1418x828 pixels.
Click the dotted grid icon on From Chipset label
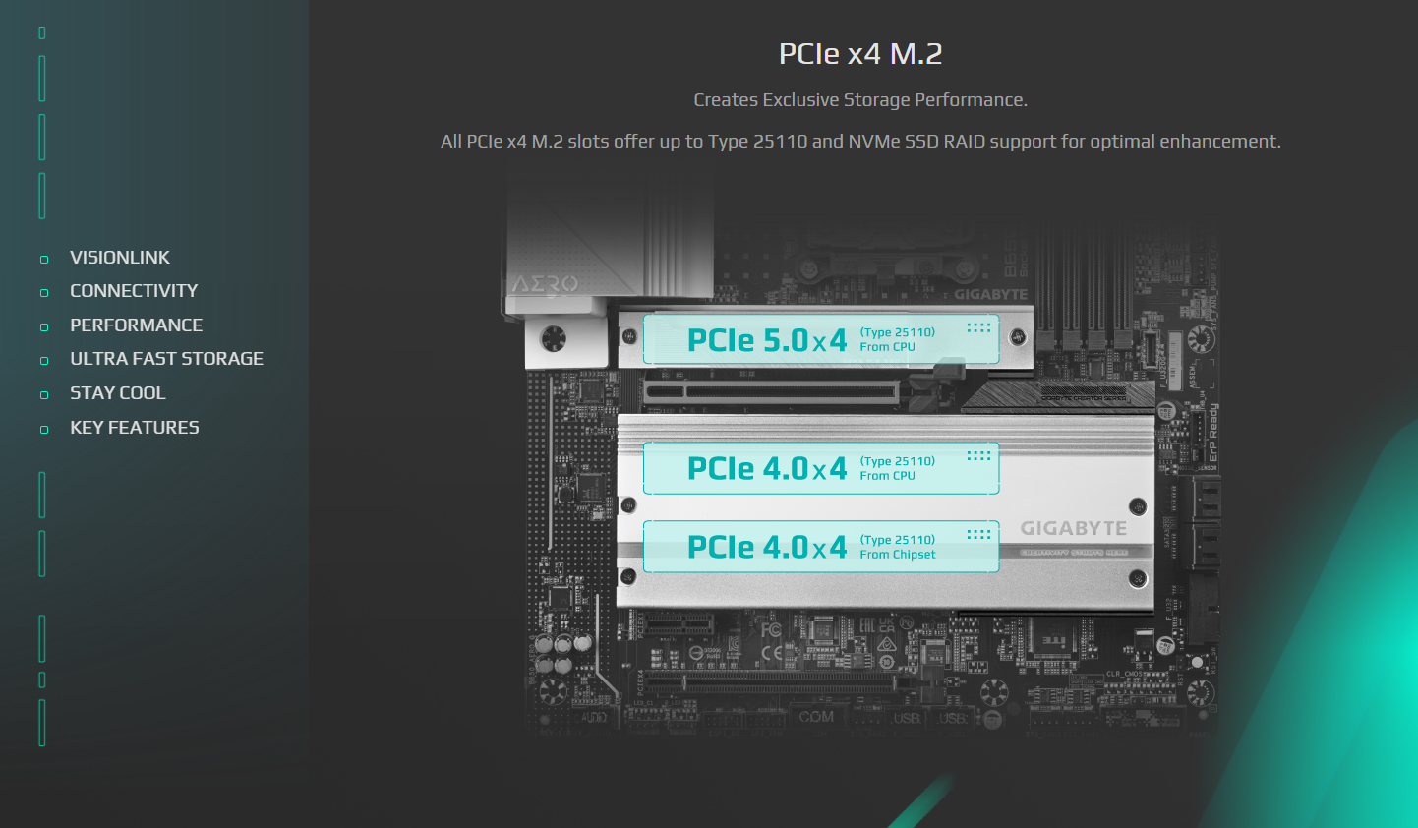tap(978, 534)
